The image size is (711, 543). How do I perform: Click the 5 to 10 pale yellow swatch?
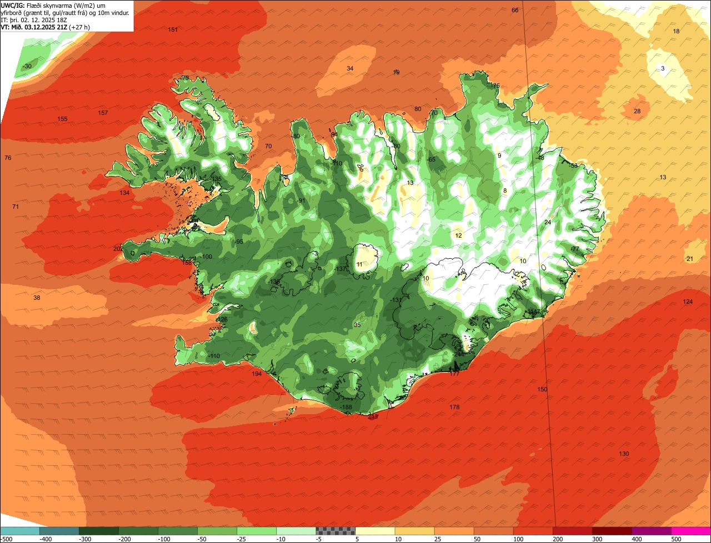(x=375, y=531)
